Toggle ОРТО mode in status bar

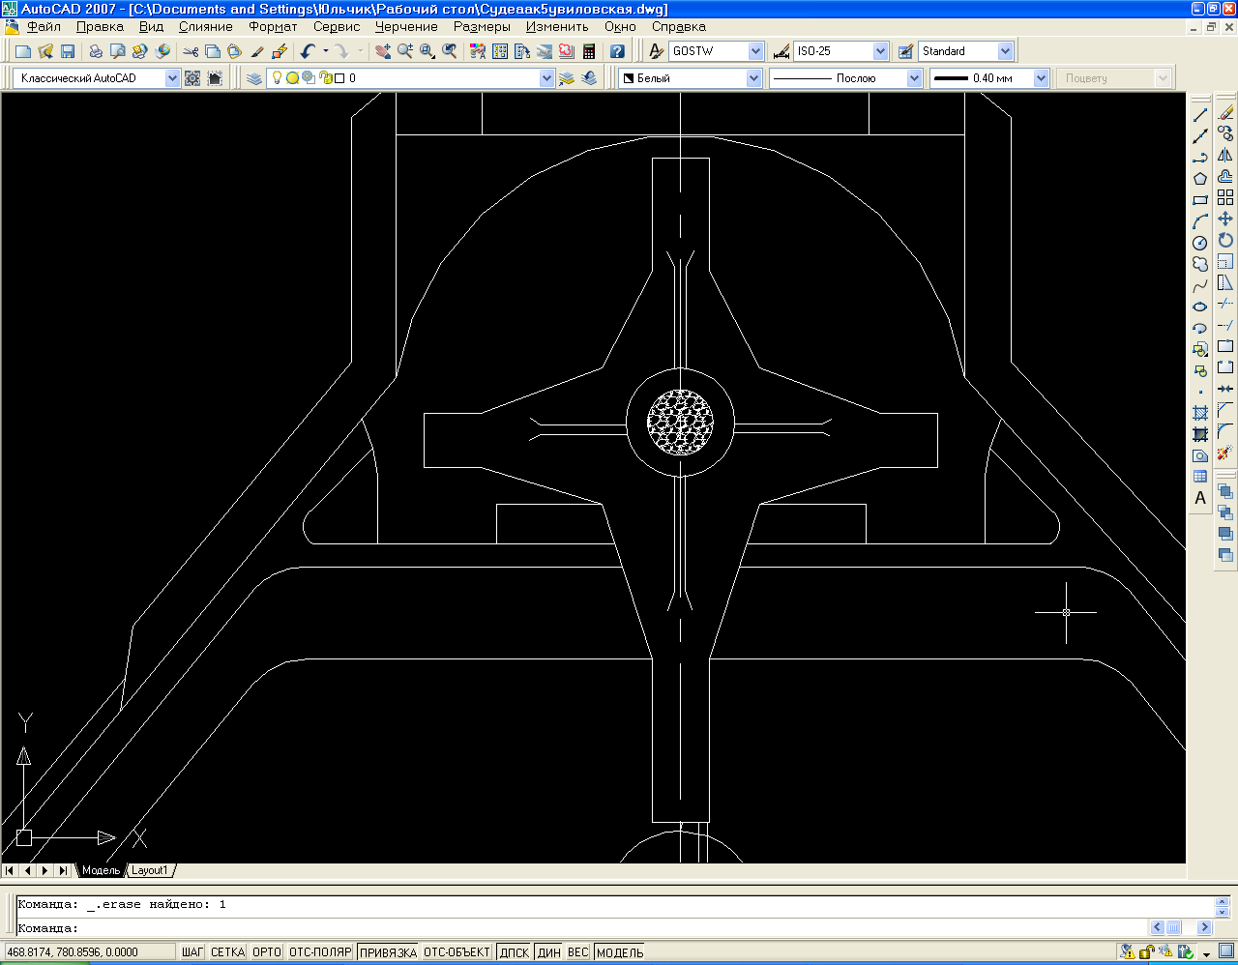266,952
